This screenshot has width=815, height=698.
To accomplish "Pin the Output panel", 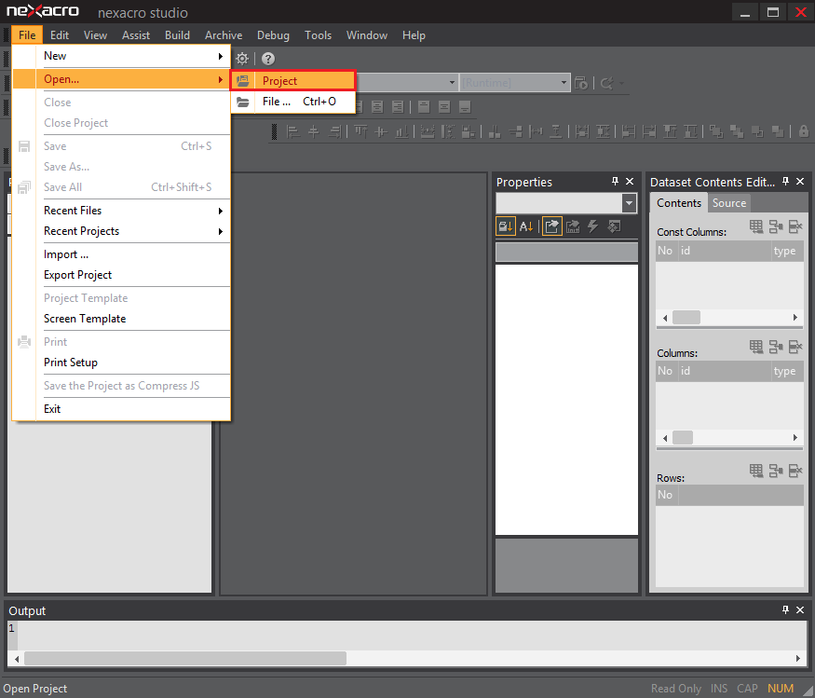I will [786, 609].
